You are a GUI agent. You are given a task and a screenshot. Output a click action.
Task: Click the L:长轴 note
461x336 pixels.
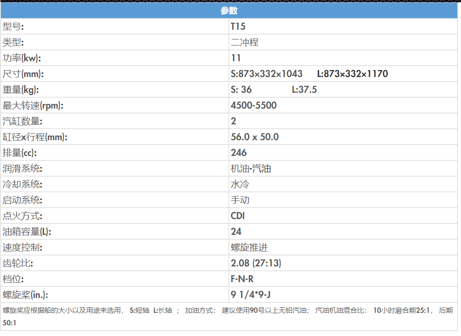[163, 310]
